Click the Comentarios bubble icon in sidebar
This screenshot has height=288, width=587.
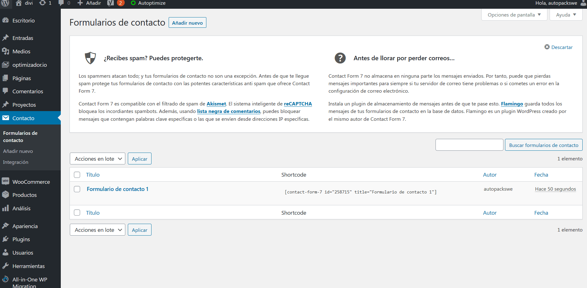point(6,91)
